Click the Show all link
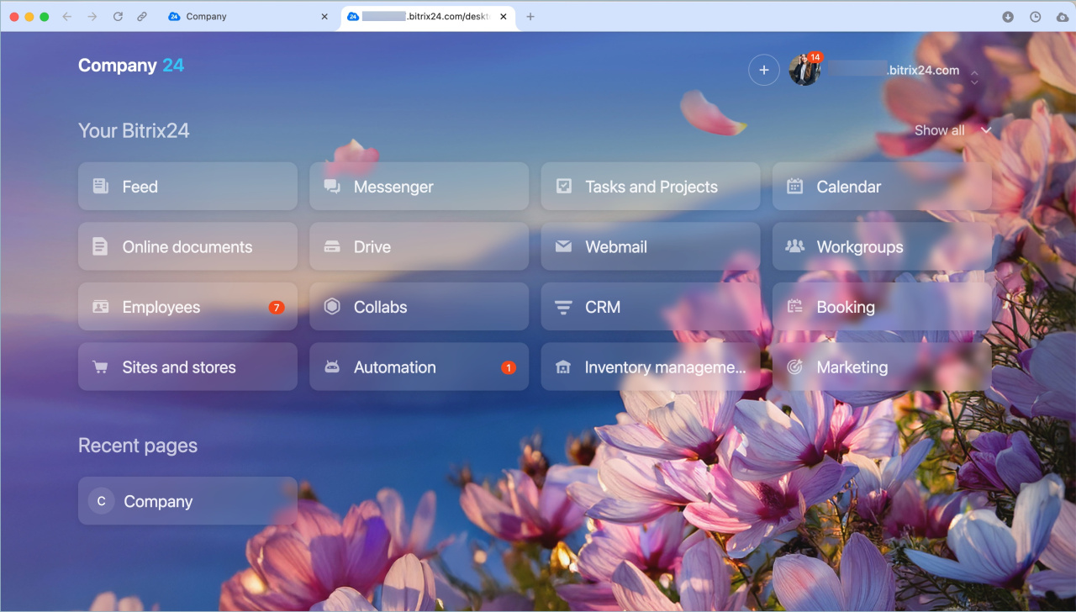This screenshot has height=612, width=1076. point(940,130)
